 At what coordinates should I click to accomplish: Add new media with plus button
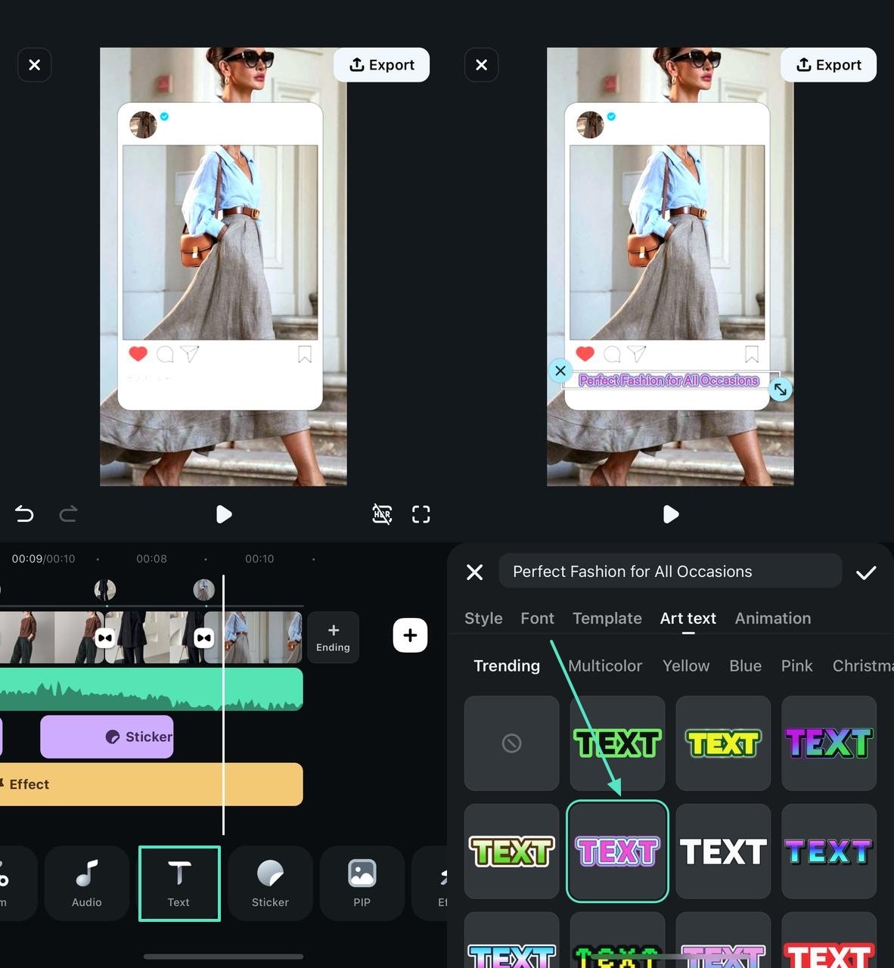[410, 635]
